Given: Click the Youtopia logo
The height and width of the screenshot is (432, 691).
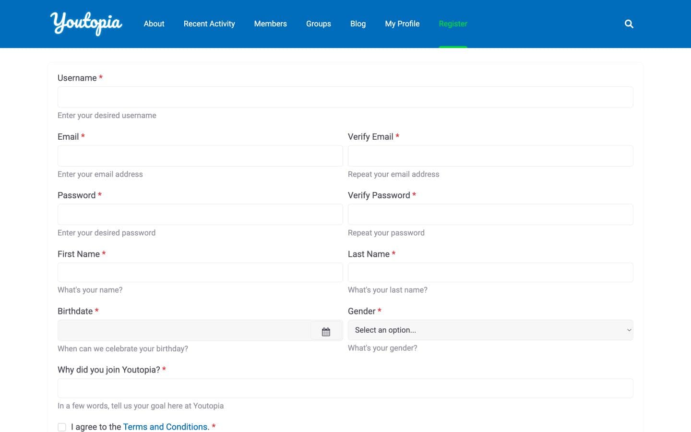Looking at the screenshot, I should [x=86, y=24].
